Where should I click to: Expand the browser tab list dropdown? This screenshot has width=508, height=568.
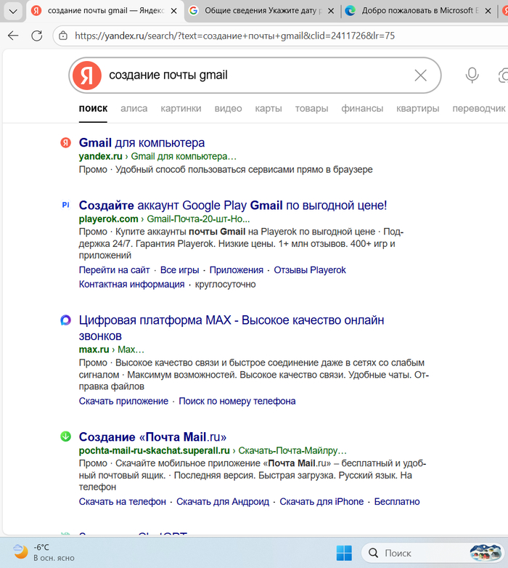pyautogui.click(x=12, y=11)
